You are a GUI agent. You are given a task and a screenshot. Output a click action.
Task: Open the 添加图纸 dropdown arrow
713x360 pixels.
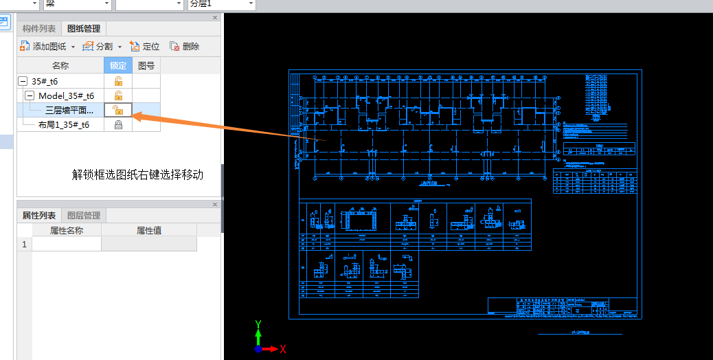[73, 47]
